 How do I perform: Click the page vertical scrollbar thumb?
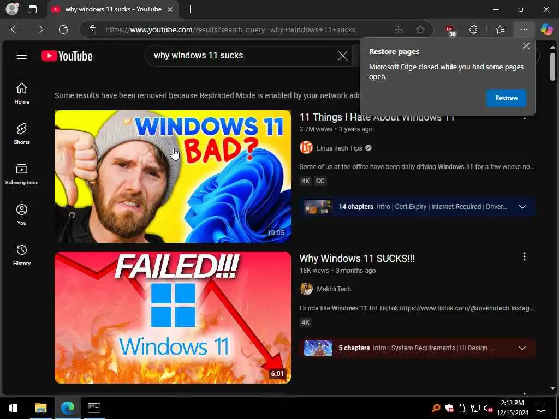(552, 67)
